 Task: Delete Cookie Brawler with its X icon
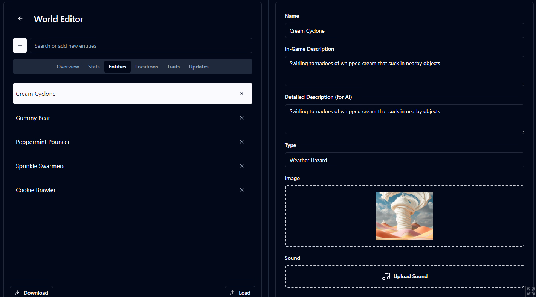pyautogui.click(x=241, y=190)
